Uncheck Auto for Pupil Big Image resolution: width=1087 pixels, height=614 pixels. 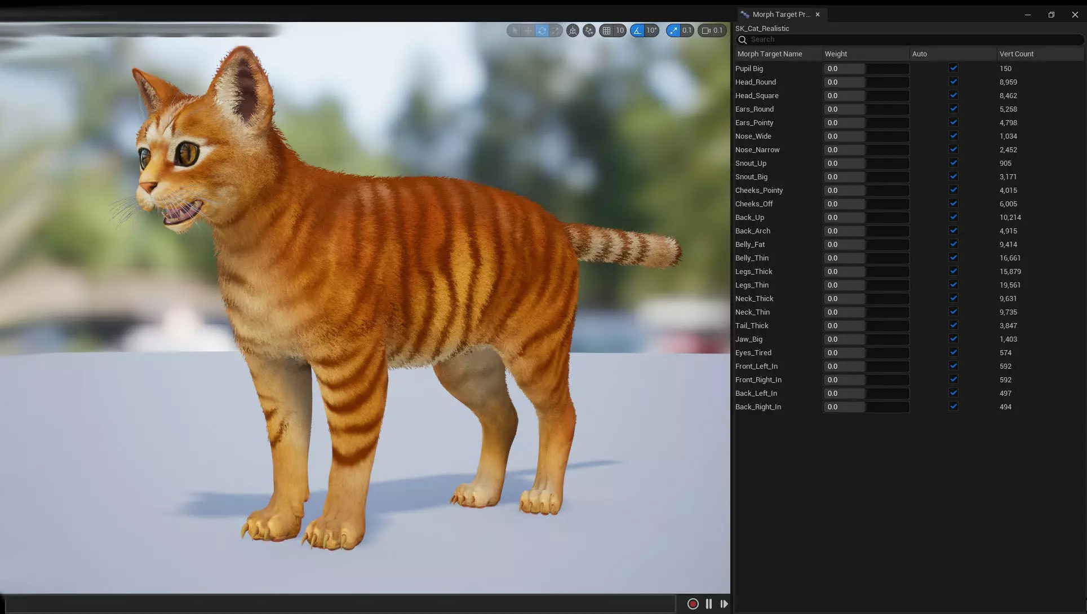(953, 68)
